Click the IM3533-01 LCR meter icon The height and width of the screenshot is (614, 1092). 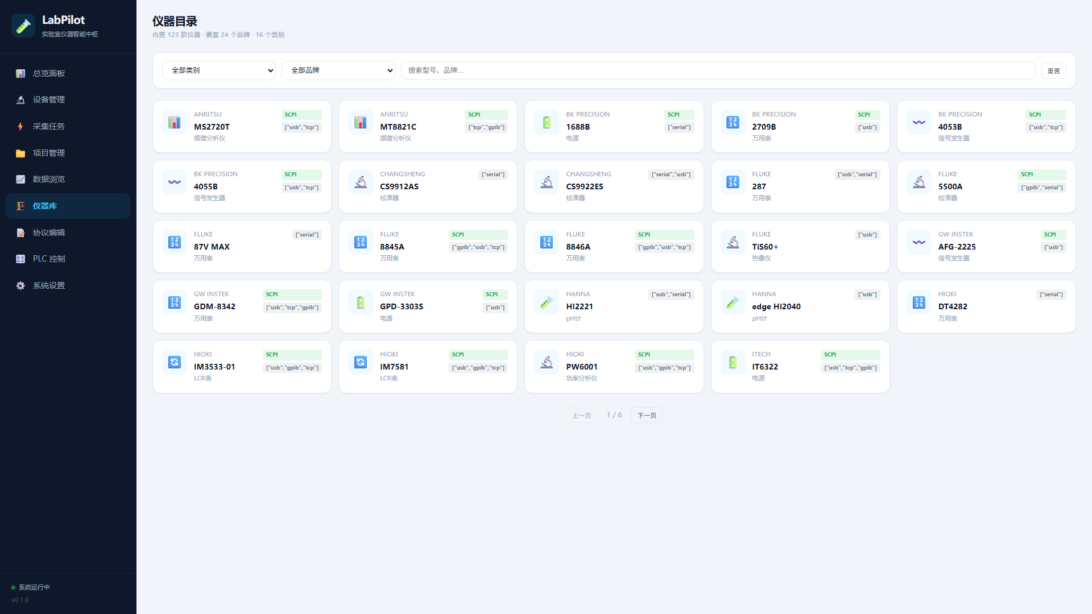[x=175, y=362]
